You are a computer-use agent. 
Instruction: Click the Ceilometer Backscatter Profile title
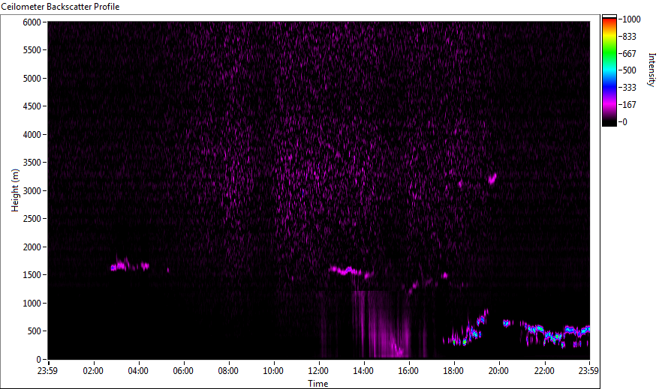click(60, 7)
